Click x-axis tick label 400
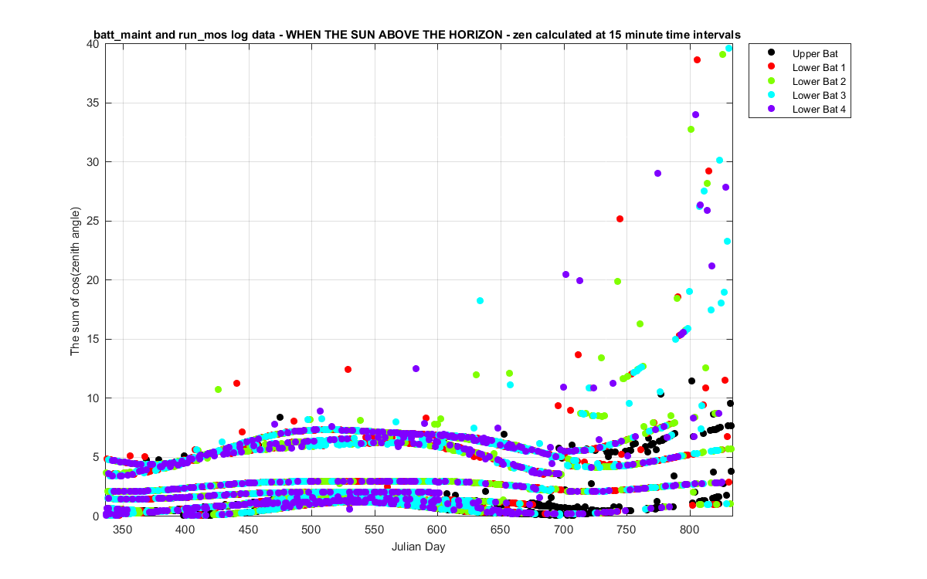 185,529
